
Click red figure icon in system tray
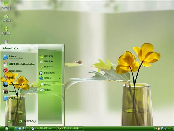tap(159, 129)
